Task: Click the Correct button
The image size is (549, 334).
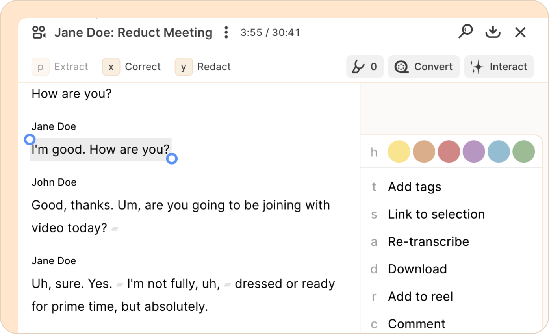Action: click(x=132, y=67)
